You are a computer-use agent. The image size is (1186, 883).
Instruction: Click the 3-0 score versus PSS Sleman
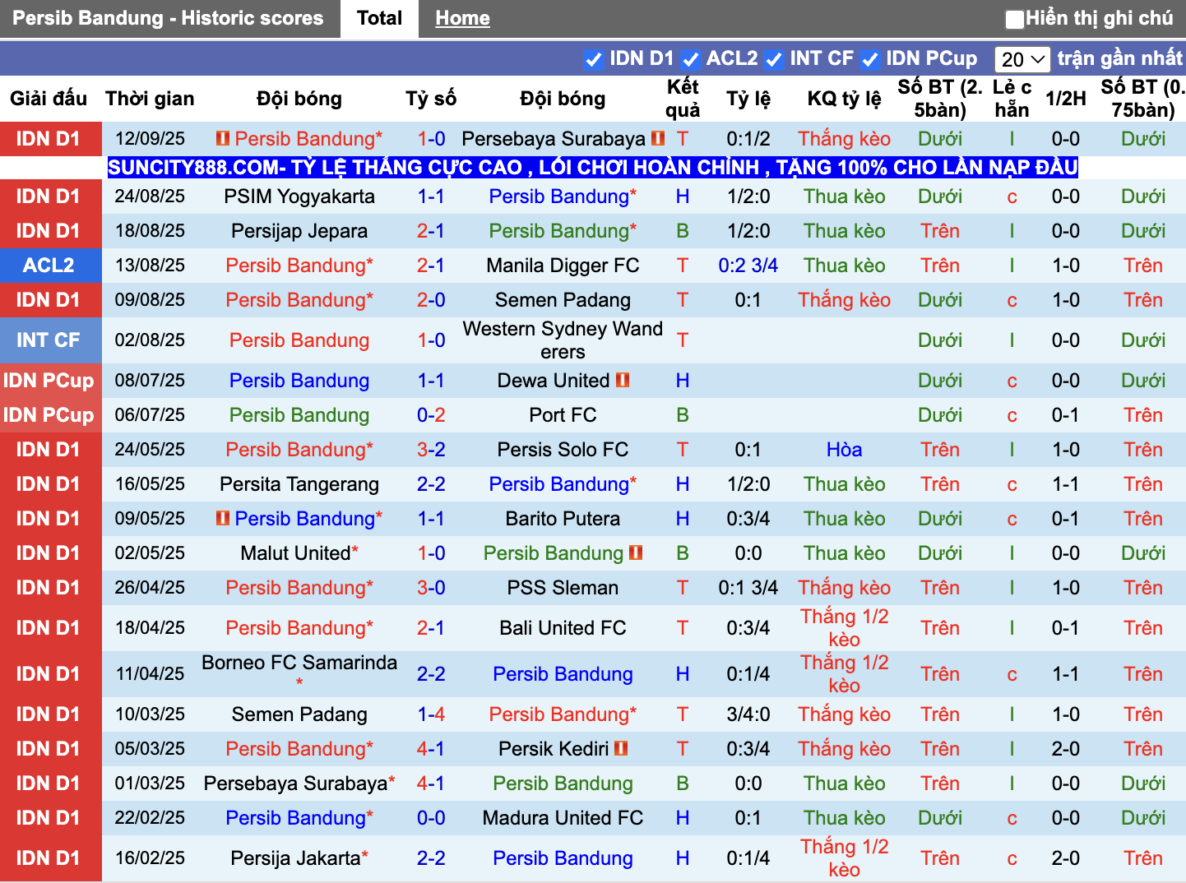(431, 588)
